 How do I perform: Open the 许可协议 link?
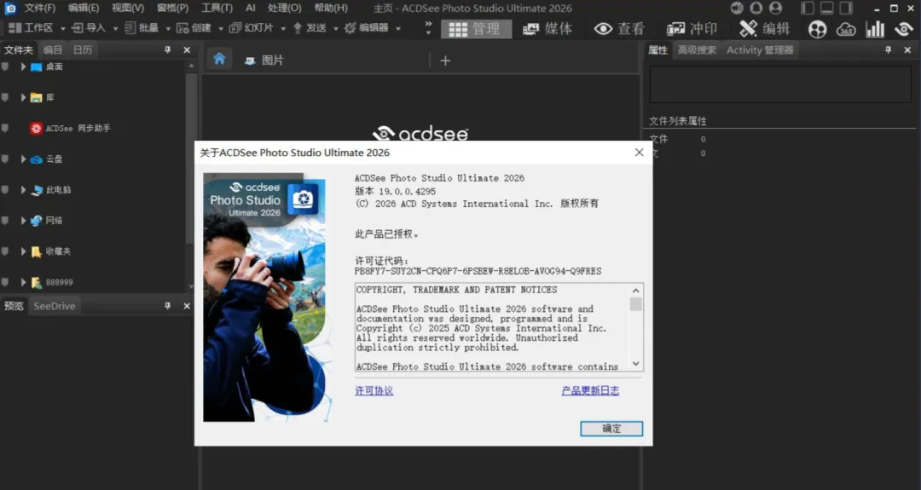point(374,391)
